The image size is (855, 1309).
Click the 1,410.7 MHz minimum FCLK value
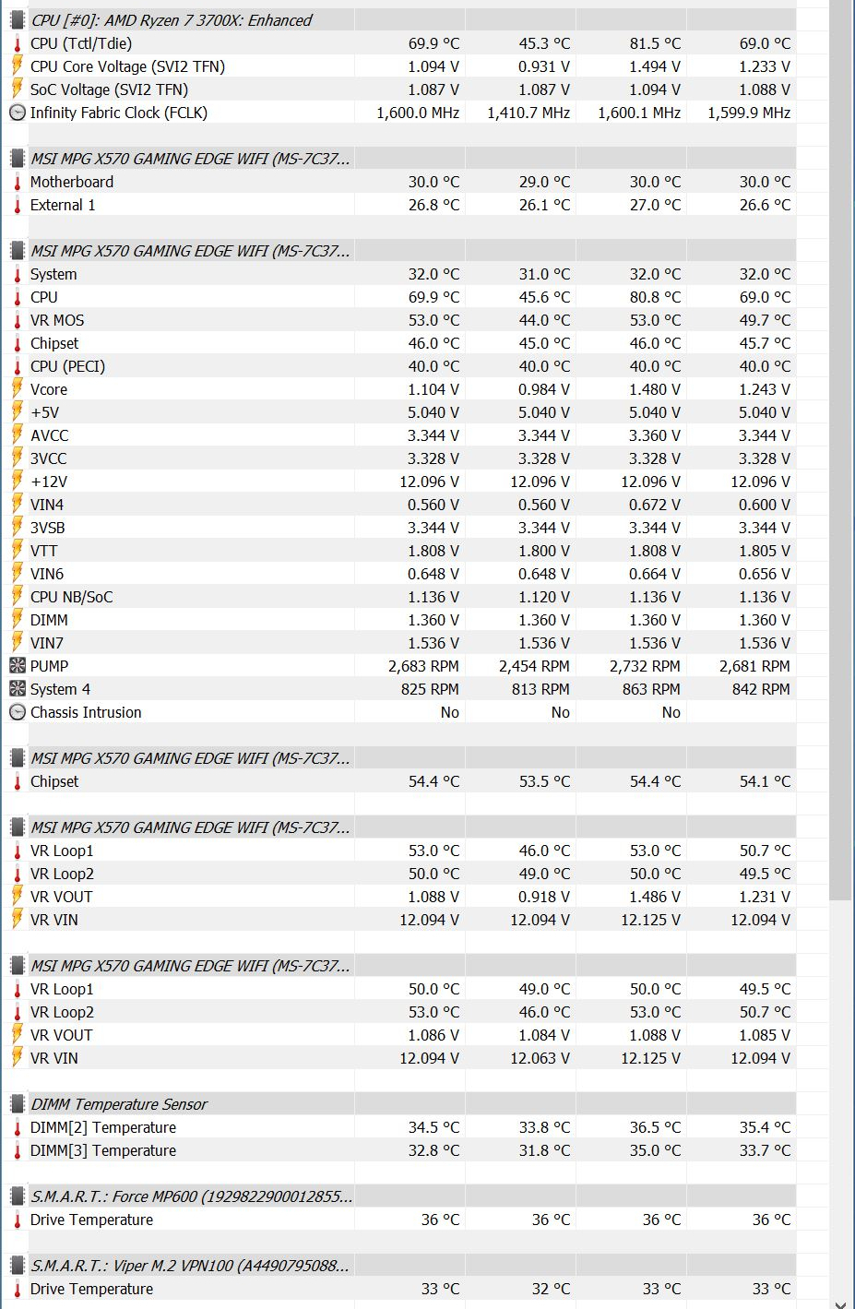(528, 113)
